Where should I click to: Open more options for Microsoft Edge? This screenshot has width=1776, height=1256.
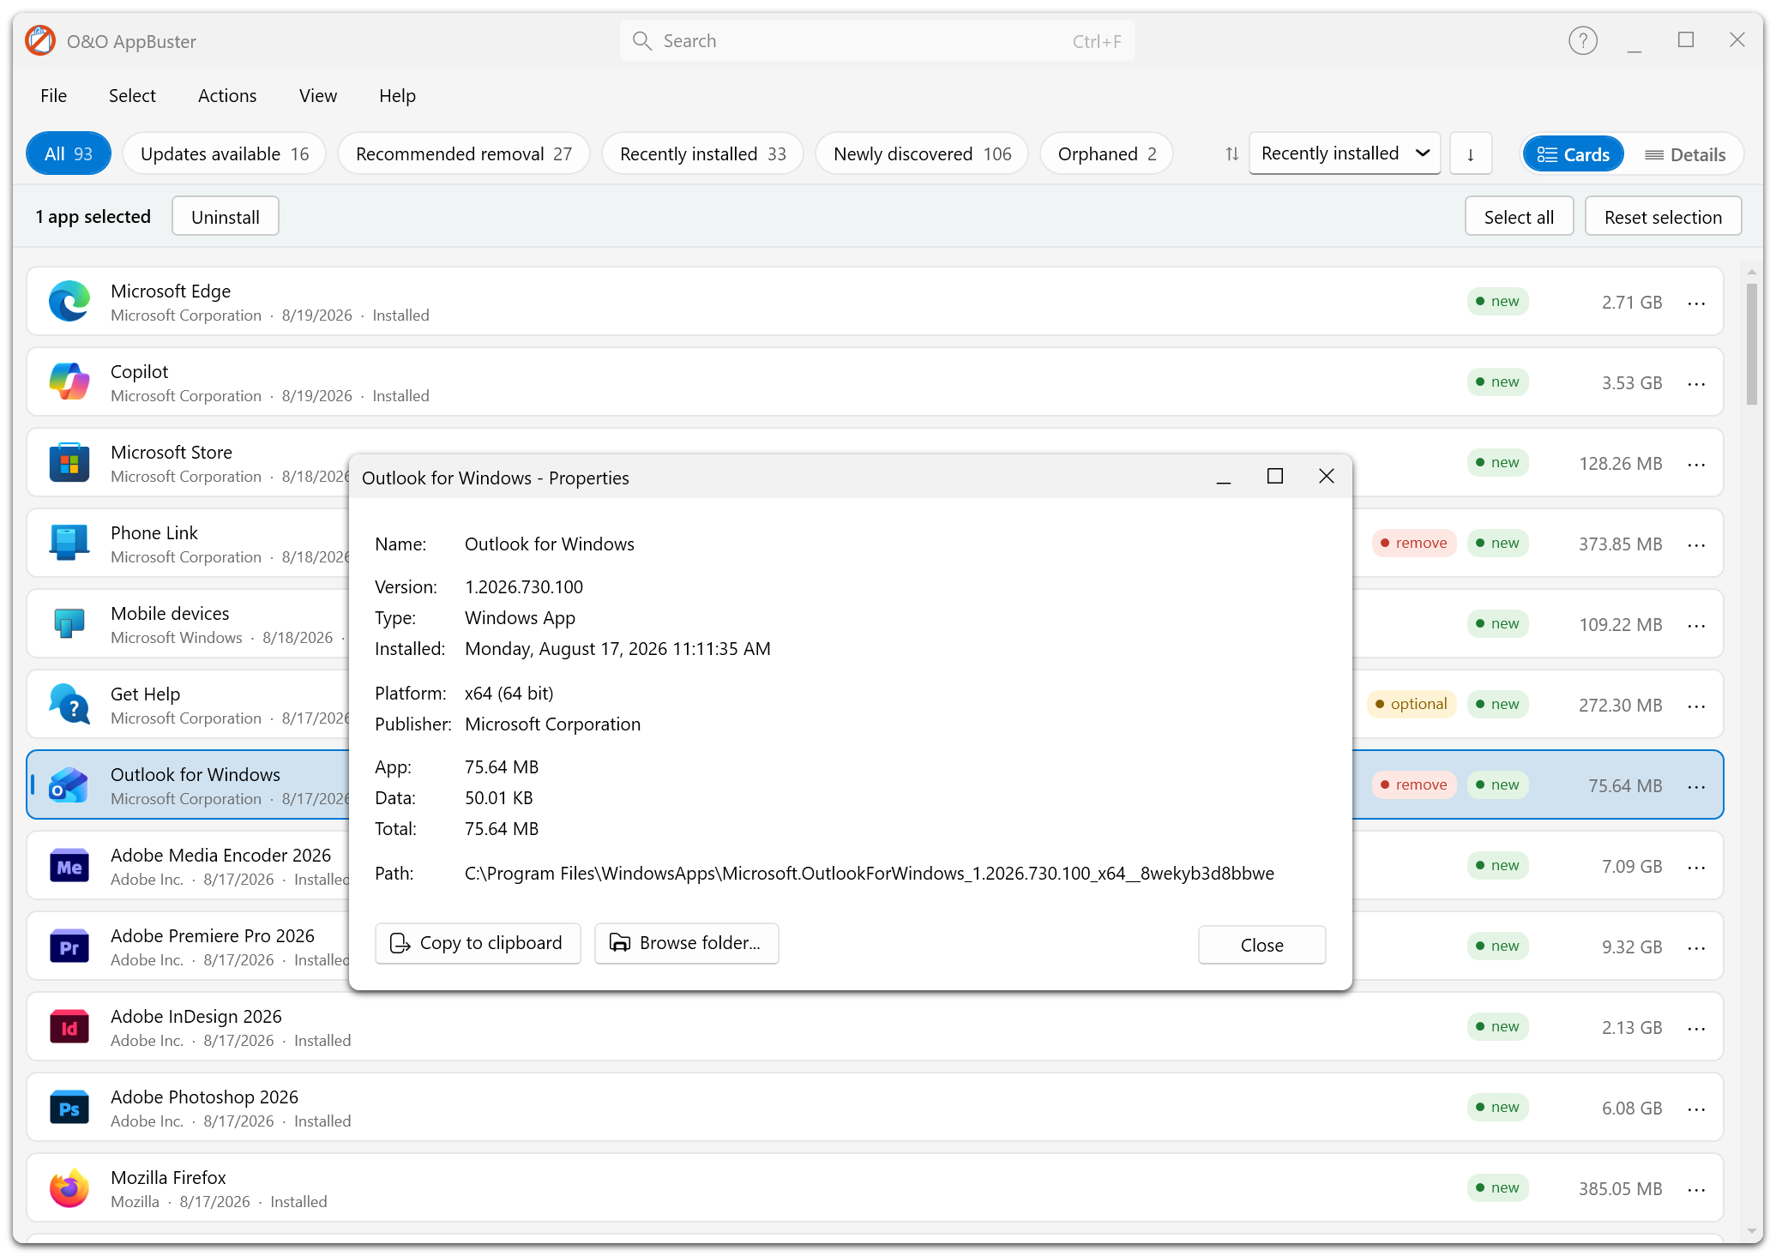point(1696,303)
